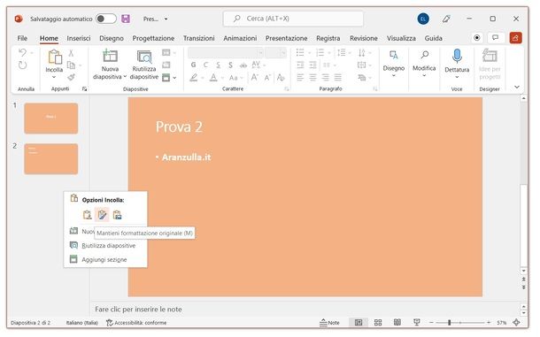Switch to the Transizioni tab
540x337 pixels.
(x=198, y=38)
